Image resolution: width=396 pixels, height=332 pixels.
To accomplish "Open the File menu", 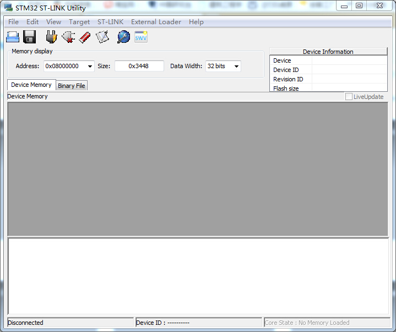I will (x=13, y=22).
